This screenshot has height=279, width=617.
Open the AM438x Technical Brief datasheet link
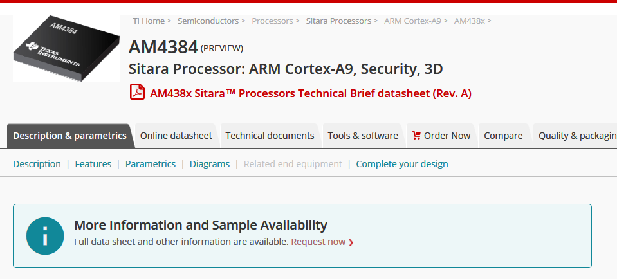[x=311, y=93]
